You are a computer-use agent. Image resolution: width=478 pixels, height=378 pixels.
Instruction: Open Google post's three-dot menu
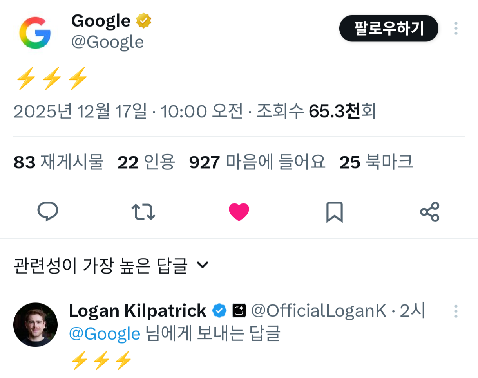[x=456, y=29]
